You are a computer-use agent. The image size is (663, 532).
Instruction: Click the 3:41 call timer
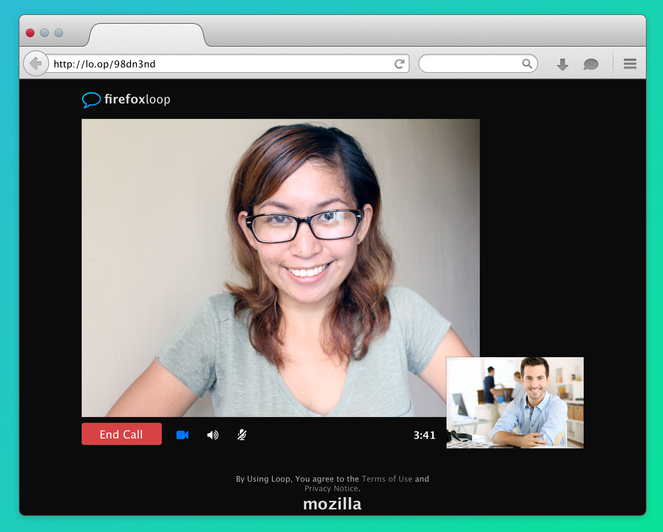click(x=424, y=435)
